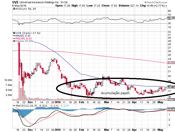
Task: Click the 7.5M volume axis label
Action: coord(8,85)
